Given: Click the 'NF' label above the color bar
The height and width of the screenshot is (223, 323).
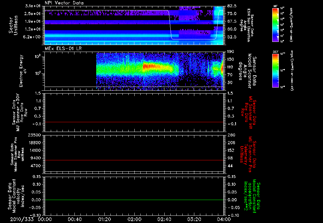Looking at the screenshot, I should [x=275, y=6].
